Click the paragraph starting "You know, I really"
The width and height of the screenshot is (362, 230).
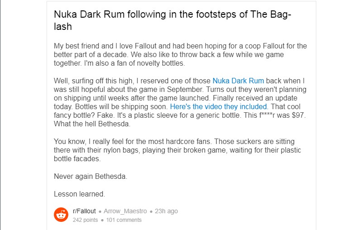pos(177,150)
